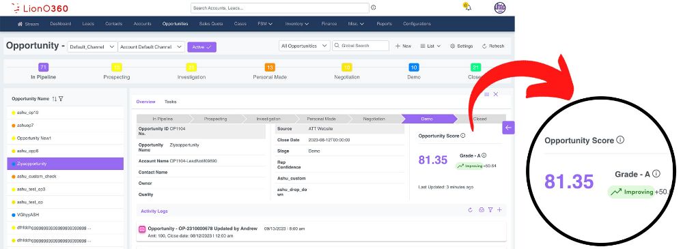Select ashu_op10 in the opportunity list
Screen dimensions: 683x249
pyautogui.click(x=66, y=113)
